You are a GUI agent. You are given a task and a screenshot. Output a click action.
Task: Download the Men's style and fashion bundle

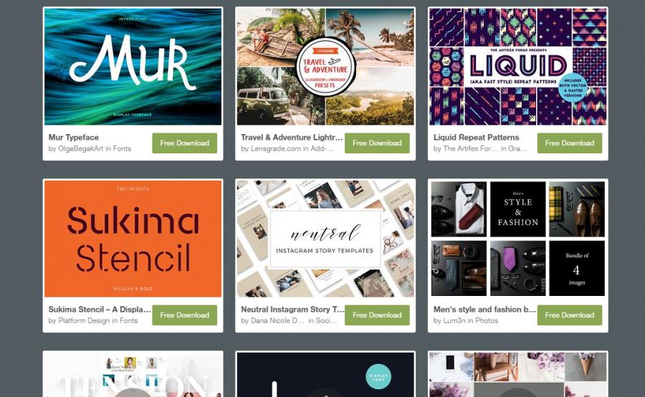[x=569, y=315]
